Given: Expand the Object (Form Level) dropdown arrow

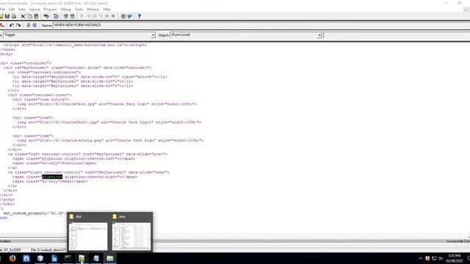Looking at the screenshot, I should tap(319, 35).
